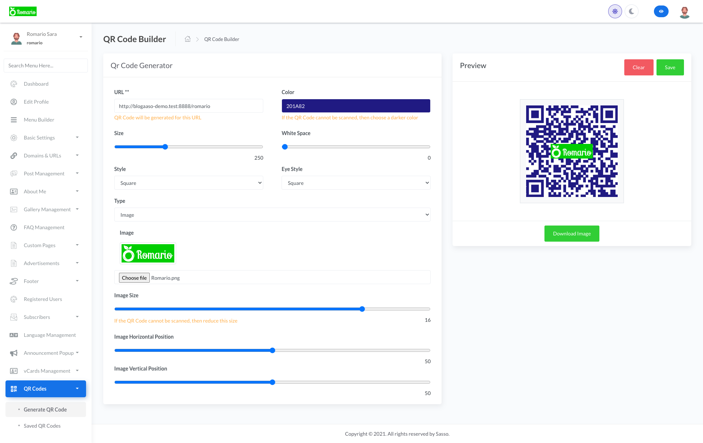The height and width of the screenshot is (443, 703).
Task: Click the FAQ Management question icon
Action: [14, 227]
